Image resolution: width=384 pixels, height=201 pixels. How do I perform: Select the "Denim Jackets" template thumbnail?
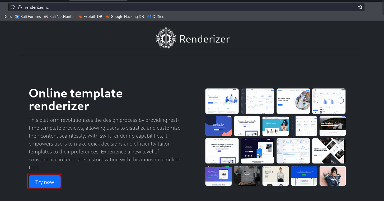coord(333,176)
